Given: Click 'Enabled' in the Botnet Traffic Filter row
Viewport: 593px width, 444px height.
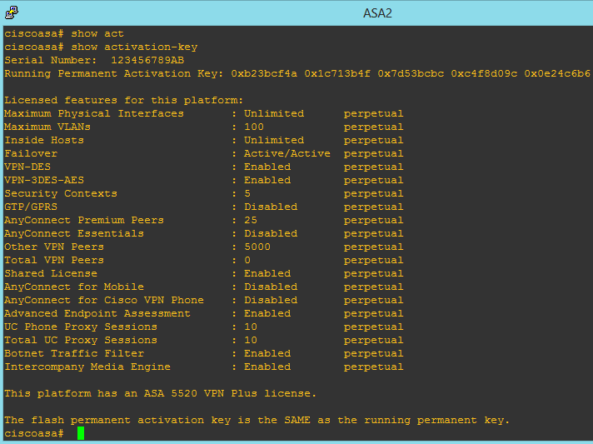Looking at the screenshot, I should (267, 353).
